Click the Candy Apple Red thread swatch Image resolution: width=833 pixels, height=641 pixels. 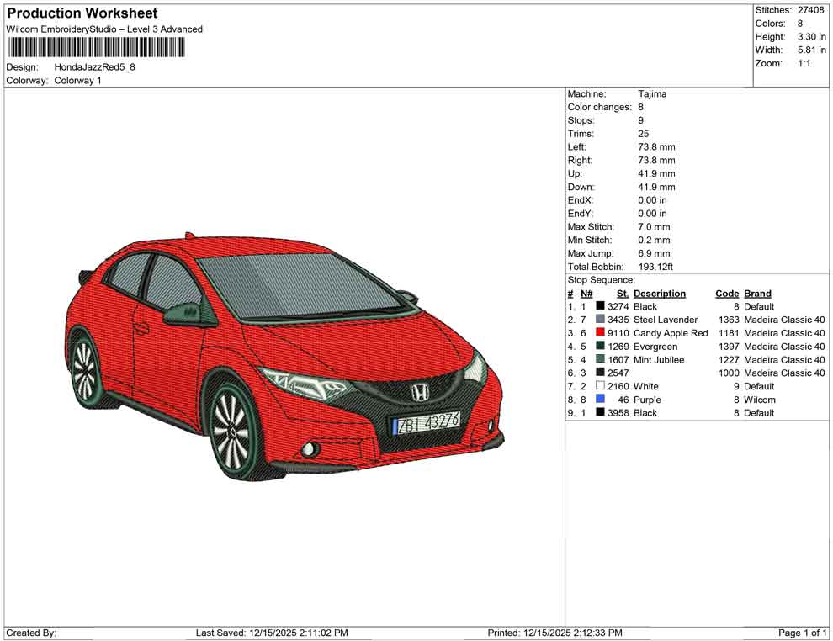click(x=600, y=333)
